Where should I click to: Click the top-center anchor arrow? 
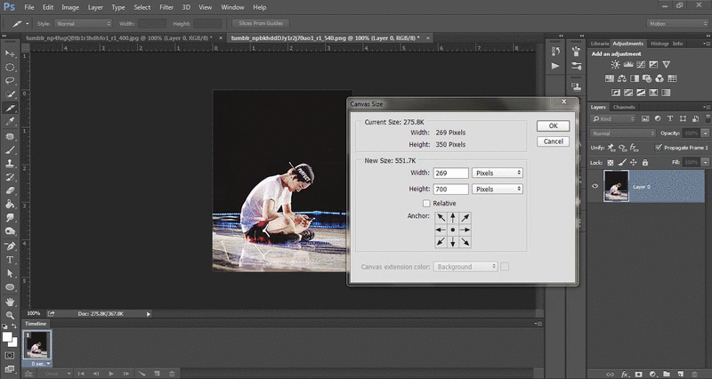[453, 218]
